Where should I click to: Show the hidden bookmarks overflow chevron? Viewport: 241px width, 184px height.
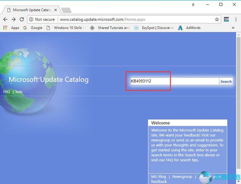point(233,28)
